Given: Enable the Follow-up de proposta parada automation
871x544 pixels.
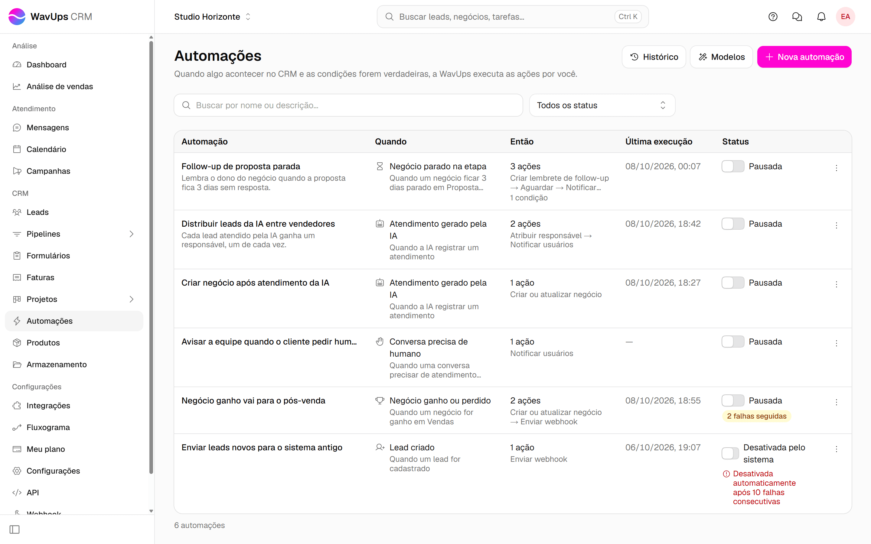Looking at the screenshot, I should click(733, 166).
